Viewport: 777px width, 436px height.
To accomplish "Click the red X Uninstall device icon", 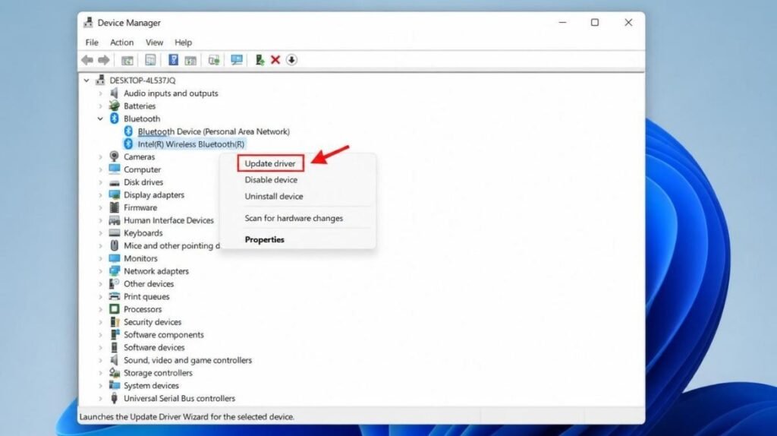I will point(275,60).
